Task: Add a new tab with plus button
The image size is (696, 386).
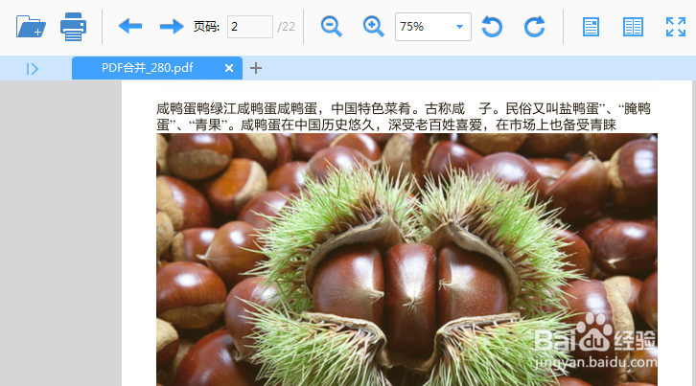Action: pyautogui.click(x=256, y=68)
